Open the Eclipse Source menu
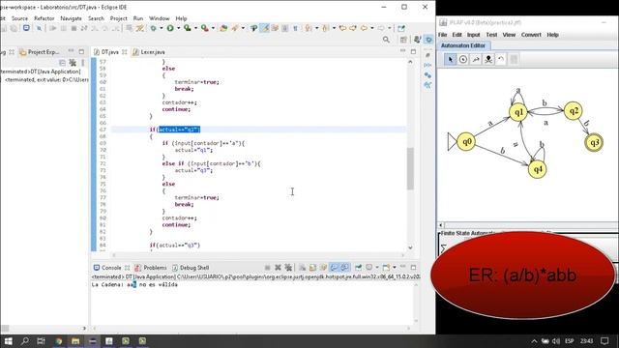This screenshot has width=619, height=348. coord(19,18)
